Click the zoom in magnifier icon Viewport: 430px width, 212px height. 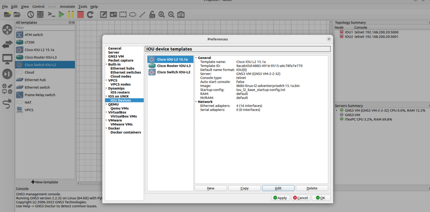pyautogui.click(x=162, y=15)
